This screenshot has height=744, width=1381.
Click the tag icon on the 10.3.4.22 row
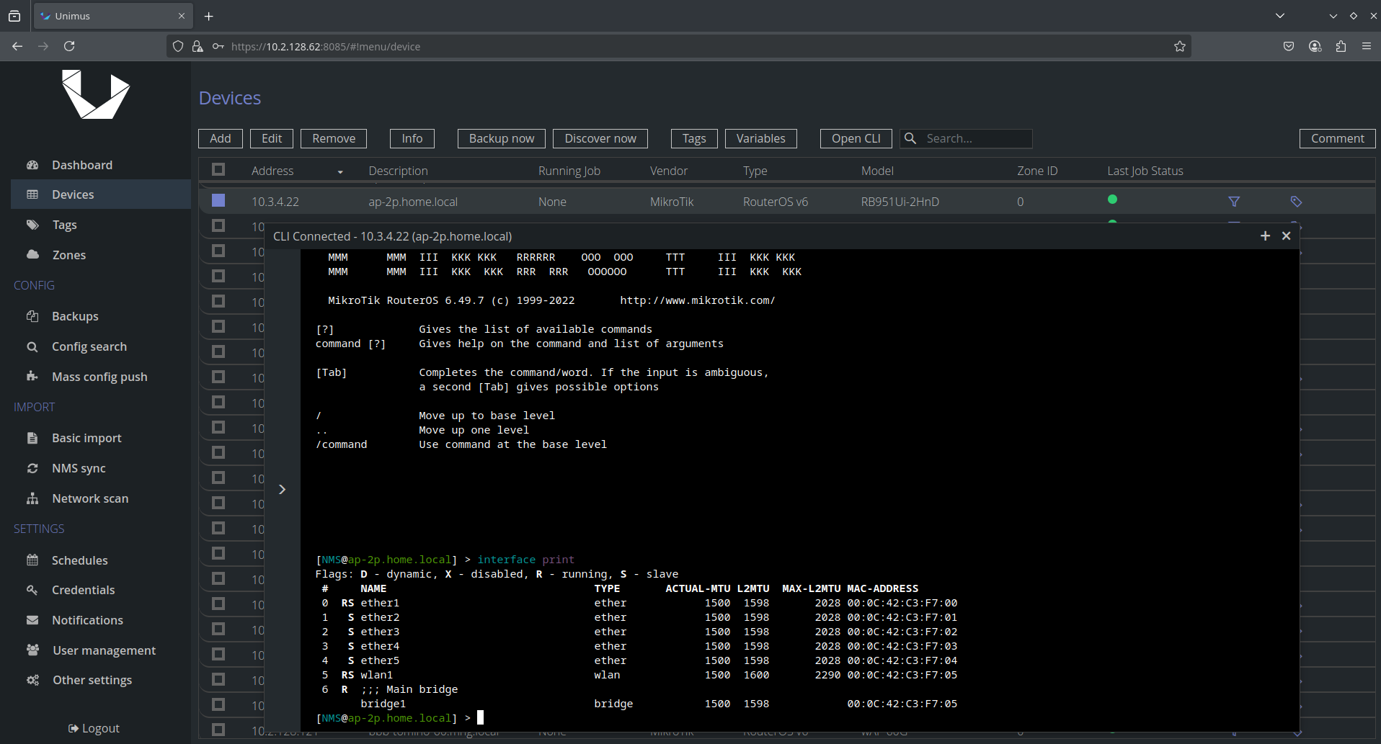[1295, 202]
